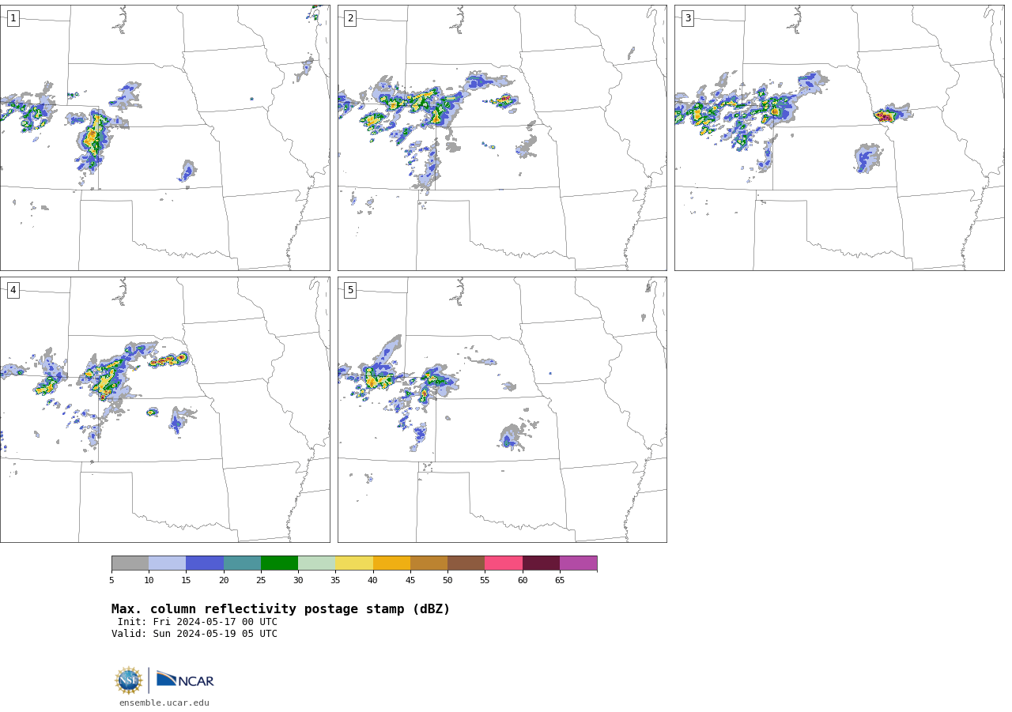1012x712 pixels.
Task: Click the colorbar tick label 5
Action: pos(111,581)
